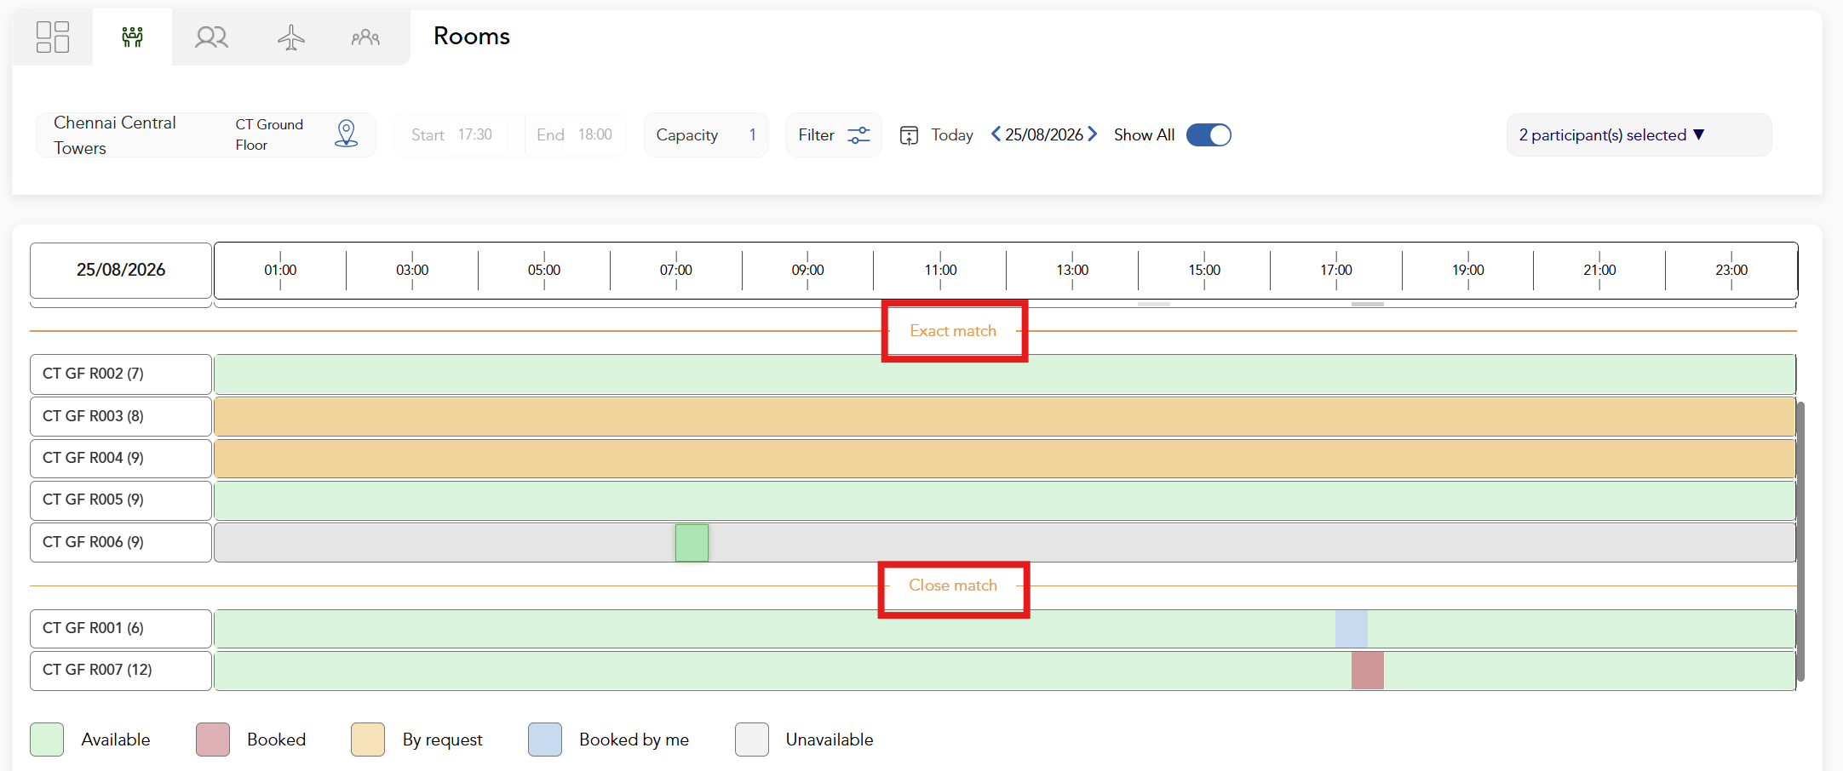Open the Chennai Central Towers location selector
The height and width of the screenshot is (771, 1843).
pyautogui.click(x=205, y=134)
